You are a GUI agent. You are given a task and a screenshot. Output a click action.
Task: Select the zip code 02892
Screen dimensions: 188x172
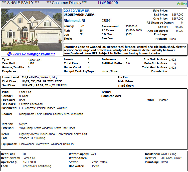coord(106,21)
